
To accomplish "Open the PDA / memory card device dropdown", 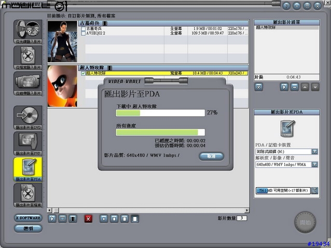I will pyautogui.click(x=314, y=151).
